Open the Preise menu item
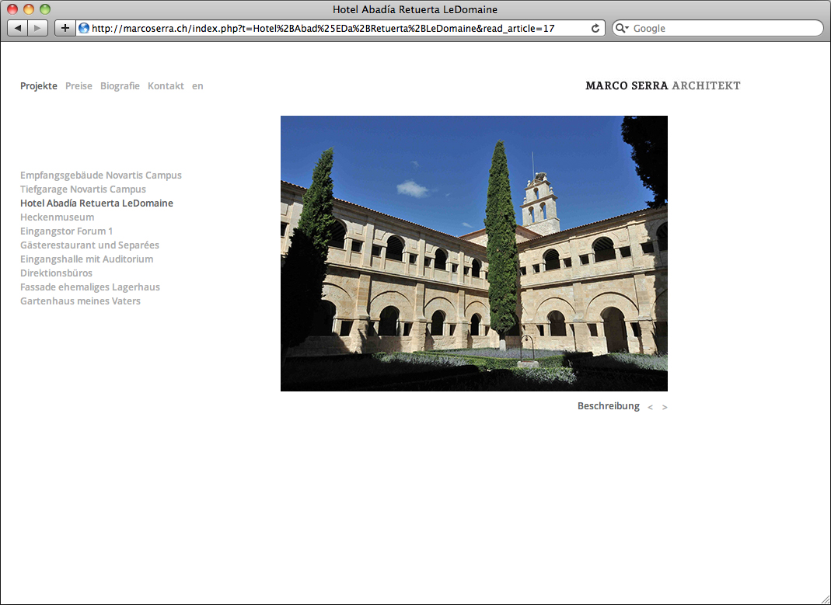The image size is (831, 605). click(x=79, y=86)
